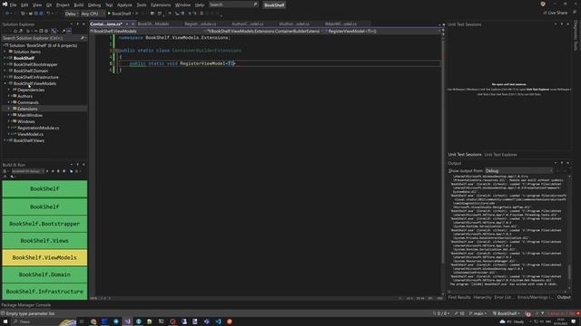Open the Window menu
This screenshot has width=581, height=326.
pos(182,5)
